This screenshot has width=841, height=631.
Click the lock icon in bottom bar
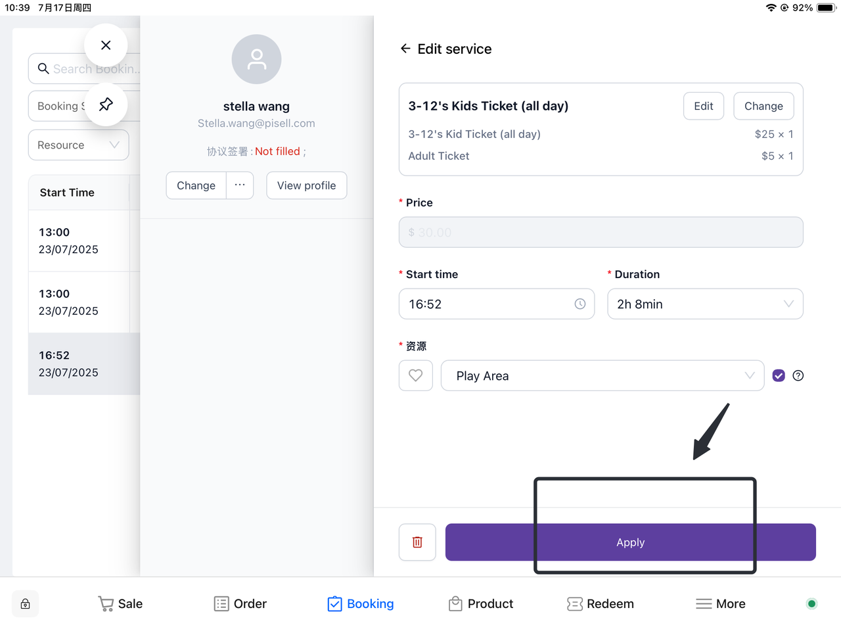26,603
